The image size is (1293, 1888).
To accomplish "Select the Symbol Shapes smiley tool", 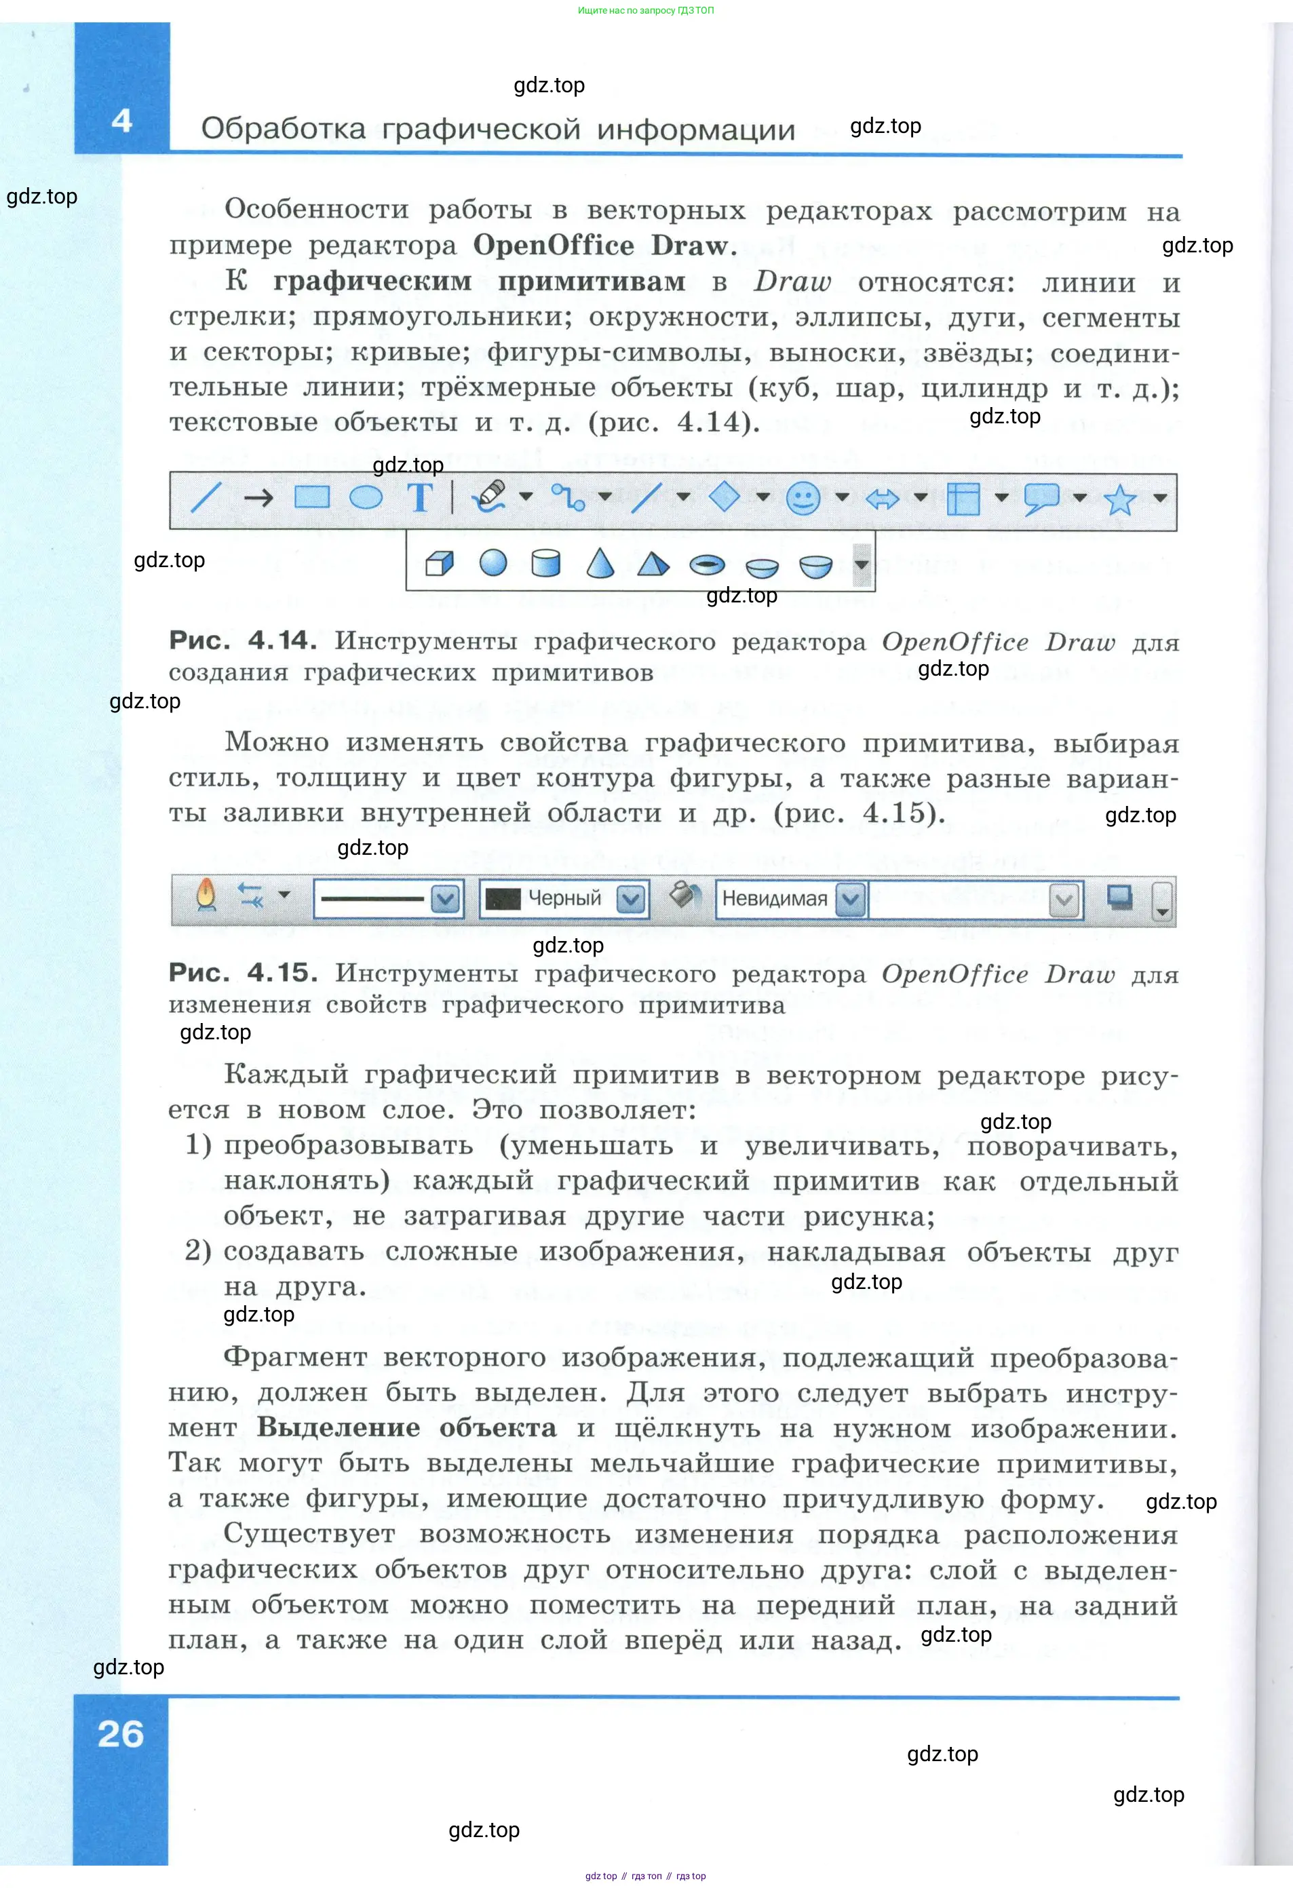I will click(x=803, y=498).
